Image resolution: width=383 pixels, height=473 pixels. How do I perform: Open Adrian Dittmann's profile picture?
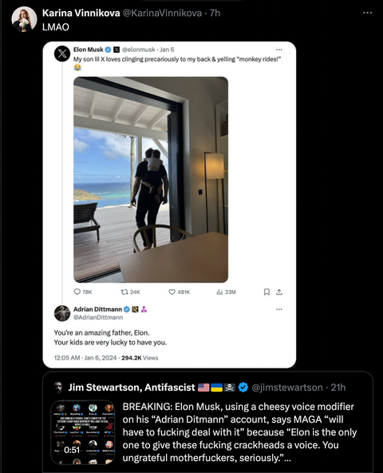62,313
